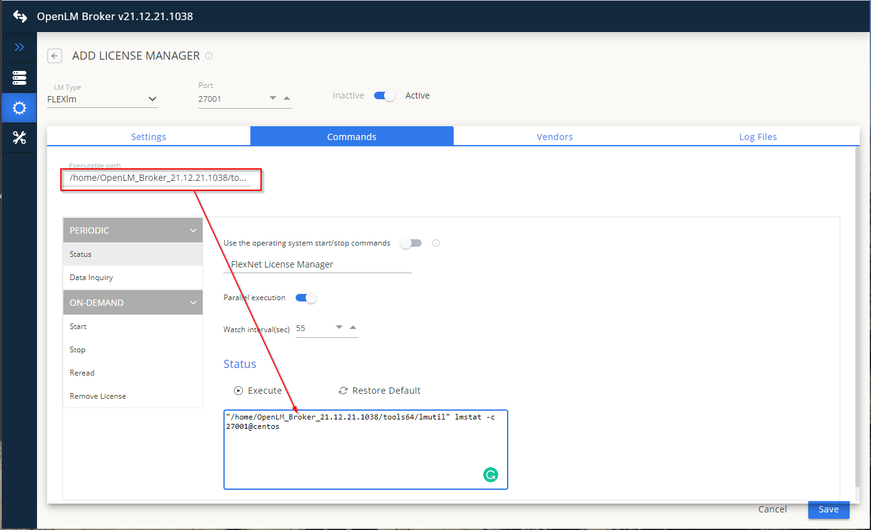Disable the Parallel execution toggle
This screenshot has width=871, height=530.
click(x=306, y=298)
